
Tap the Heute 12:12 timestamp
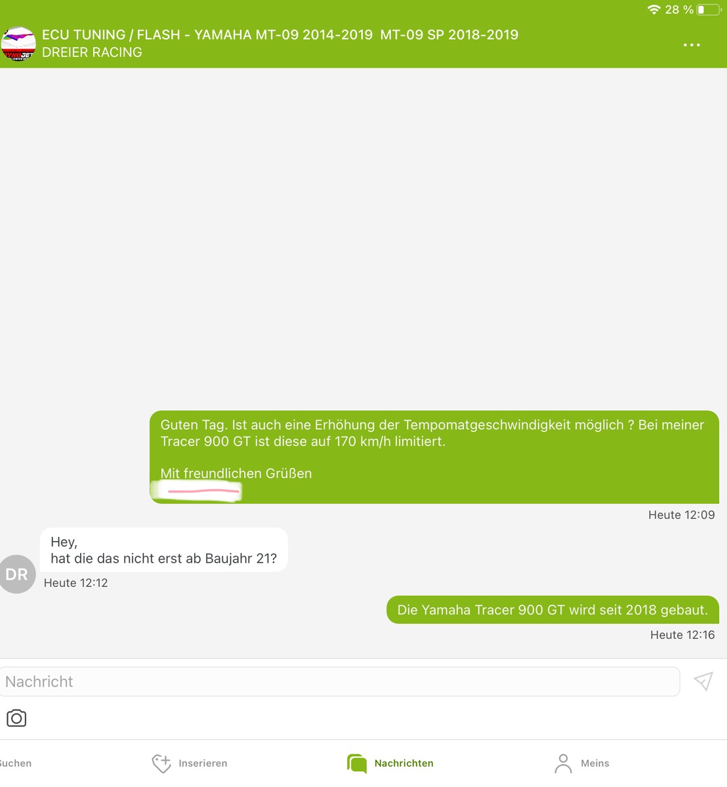pos(76,583)
